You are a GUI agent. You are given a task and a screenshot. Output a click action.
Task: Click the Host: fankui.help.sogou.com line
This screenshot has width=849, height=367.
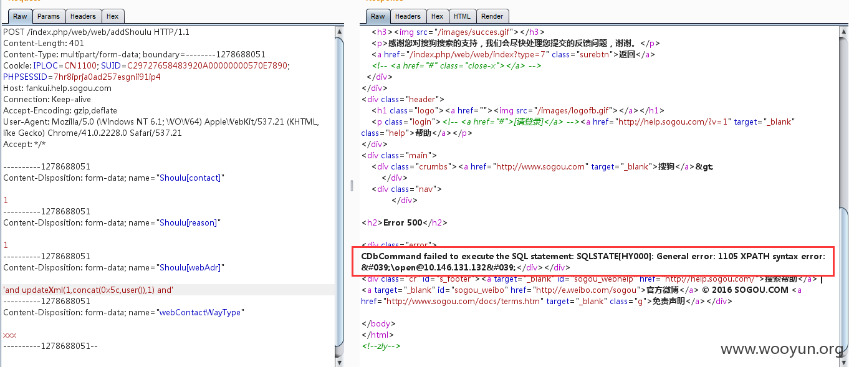click(57, 88)
